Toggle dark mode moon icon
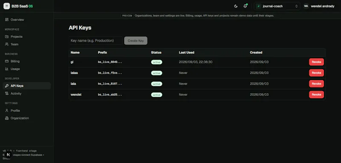The width and height of the screenshot is (341, 163). click(236, 6)
